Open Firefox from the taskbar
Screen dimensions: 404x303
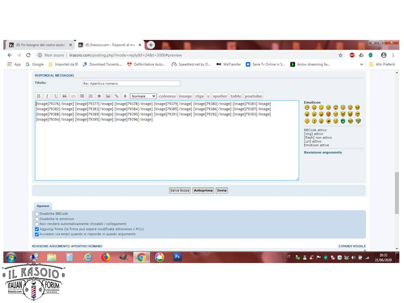click(x=105, y=257)
